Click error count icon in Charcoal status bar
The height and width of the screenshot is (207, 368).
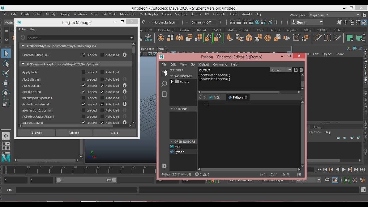point(197,174)
